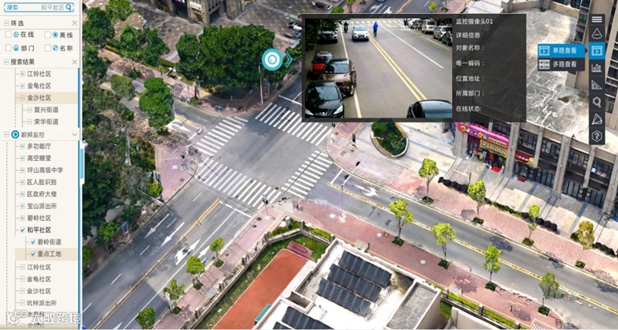This screenshot has height=330, width=618.
Task: Select the triangle ruler measurement tool
Action: click(596, 85)
